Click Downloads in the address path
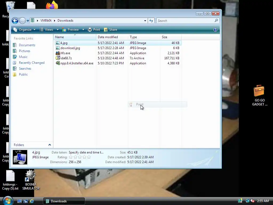The image size is (273, 205). (66, 21)
